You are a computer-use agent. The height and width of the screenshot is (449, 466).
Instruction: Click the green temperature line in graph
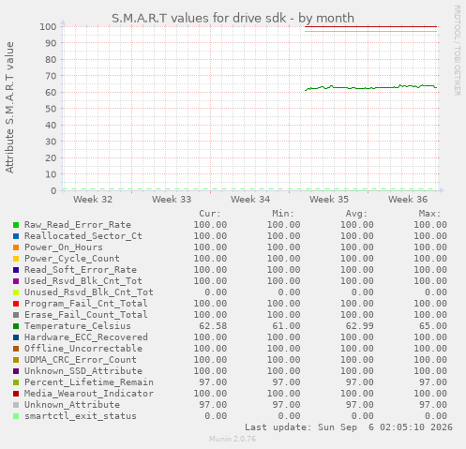pos(370,88)
